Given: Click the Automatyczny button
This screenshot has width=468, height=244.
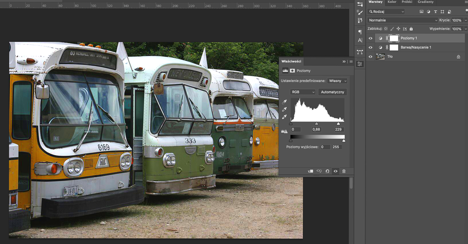Looking at the screenshot, I should pos(332,92).
